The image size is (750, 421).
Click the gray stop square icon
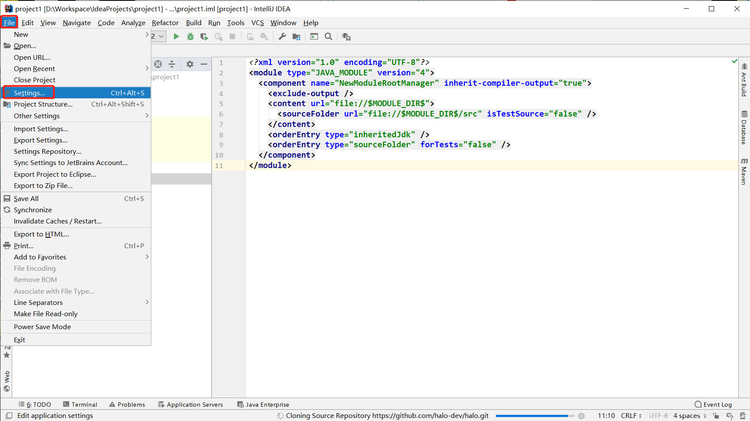[232, 37]
